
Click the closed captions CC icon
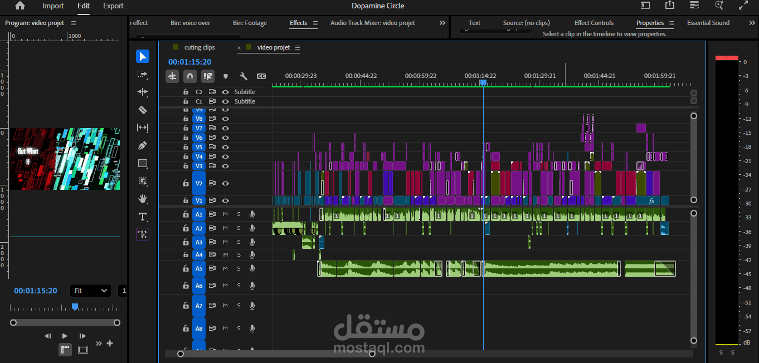tap(261, 76)
